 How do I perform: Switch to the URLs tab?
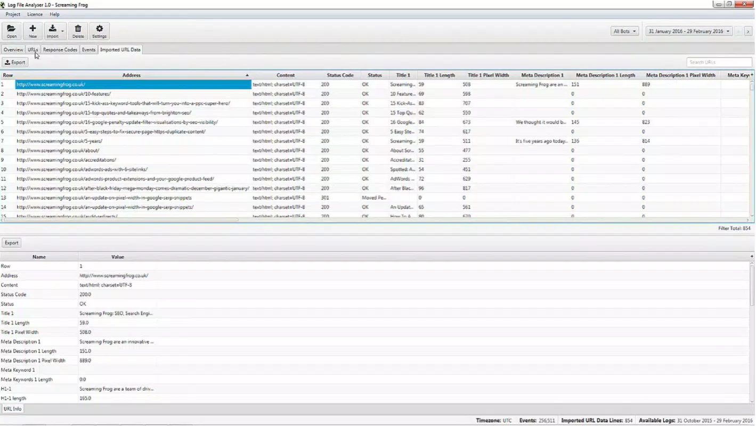[33, 50]
